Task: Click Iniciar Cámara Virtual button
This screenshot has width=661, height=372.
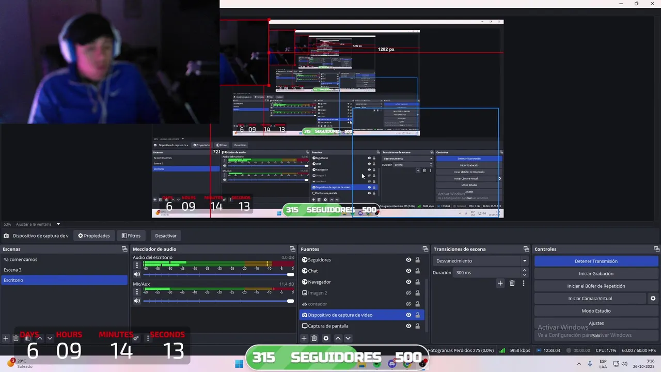Action: tap(590, 298)
